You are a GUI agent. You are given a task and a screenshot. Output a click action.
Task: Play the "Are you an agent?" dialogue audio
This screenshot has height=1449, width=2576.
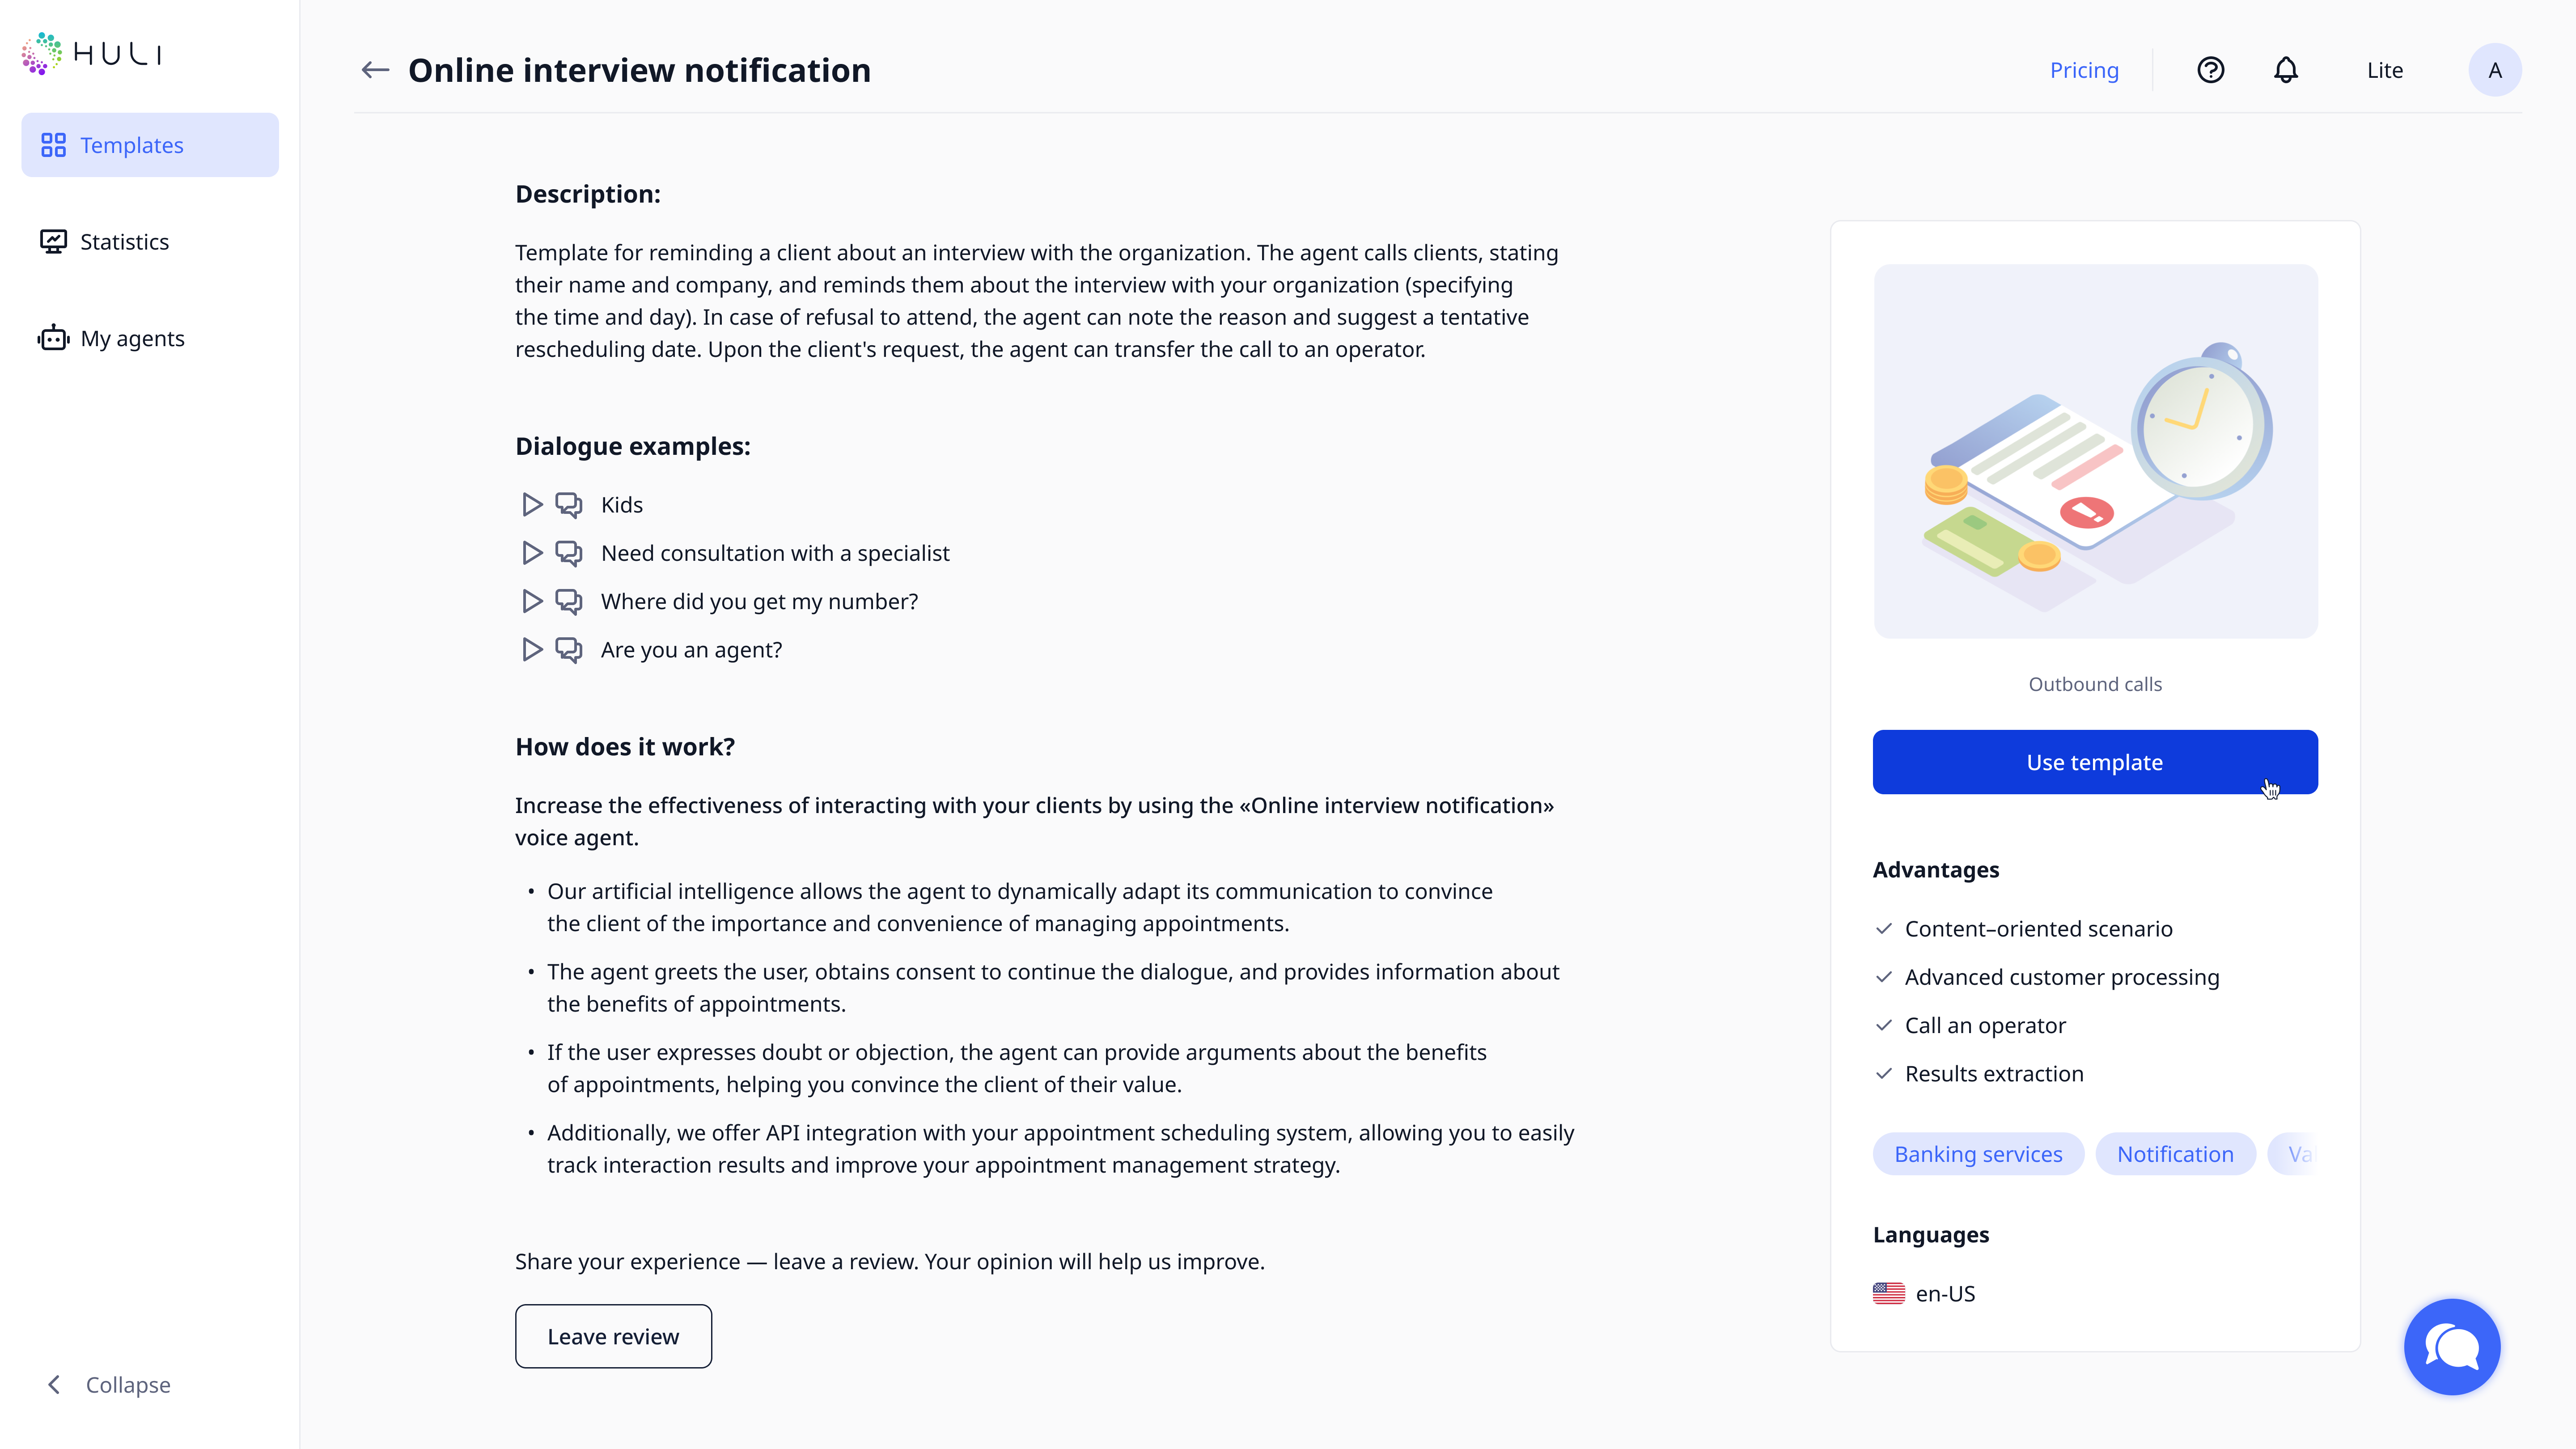(532, 650)
